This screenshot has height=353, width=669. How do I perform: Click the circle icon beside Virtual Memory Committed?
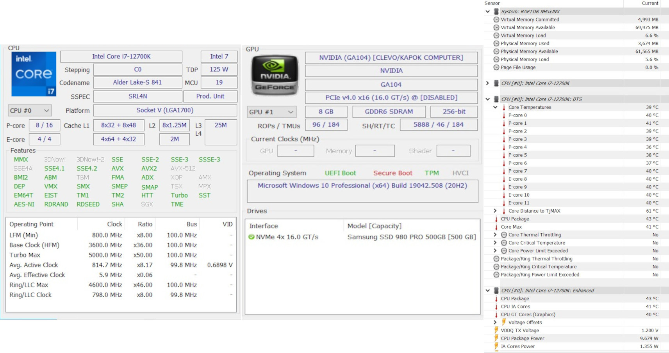[496, 20]
